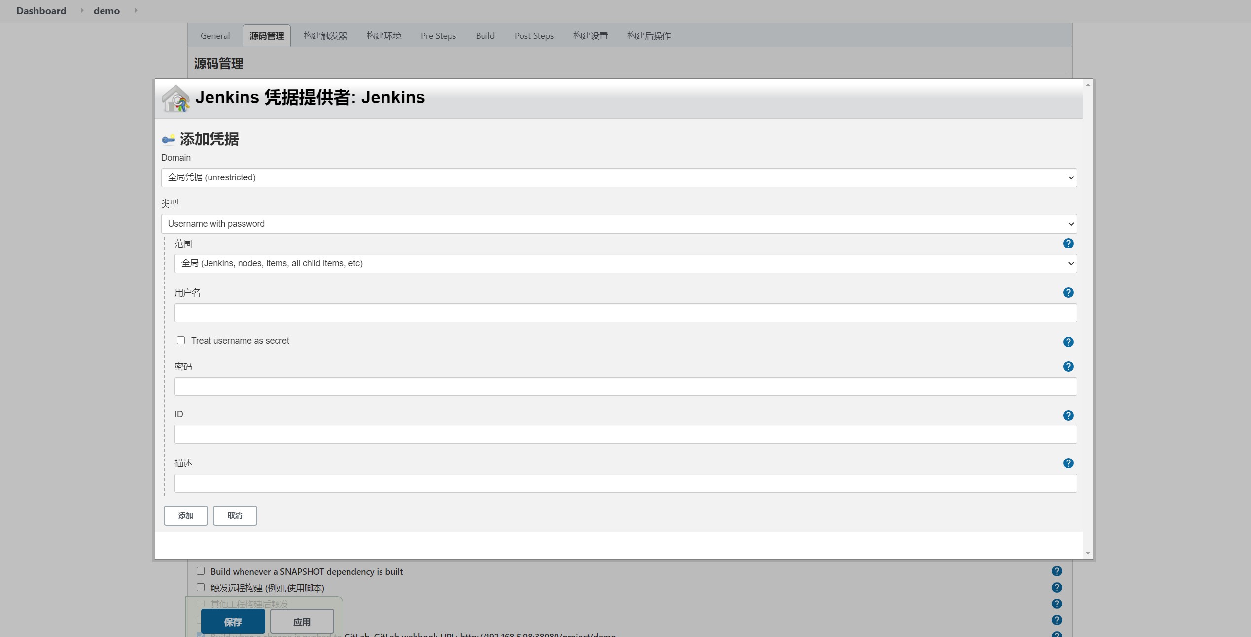Open help for the ID field
The width and height of the screenshot is (1251, 637).
click(1068, 416)
